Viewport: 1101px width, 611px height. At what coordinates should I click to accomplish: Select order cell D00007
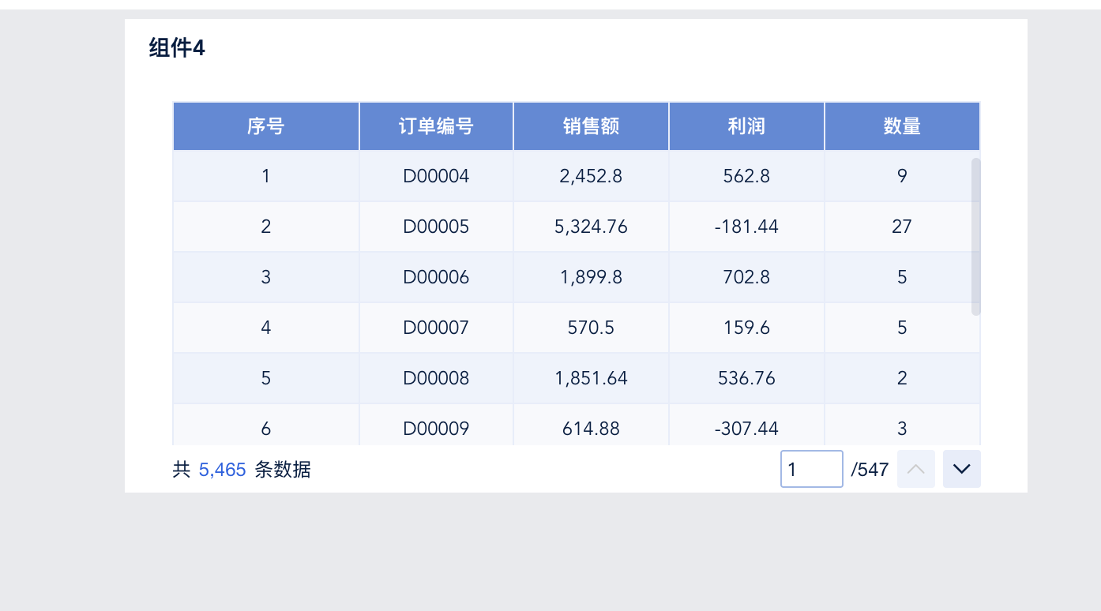[x=436, y=328]
